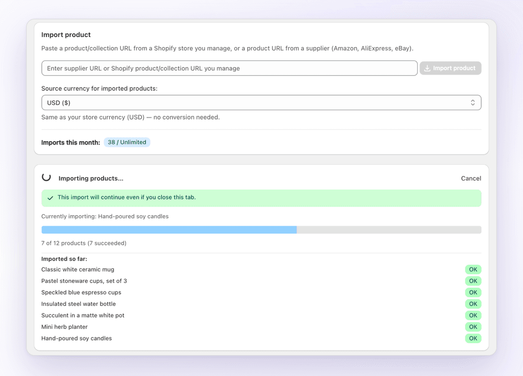Click 'Same as your store currency' note

click(130, 117)
